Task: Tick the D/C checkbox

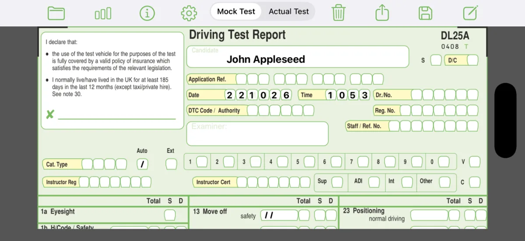Action: pos(472,60)
